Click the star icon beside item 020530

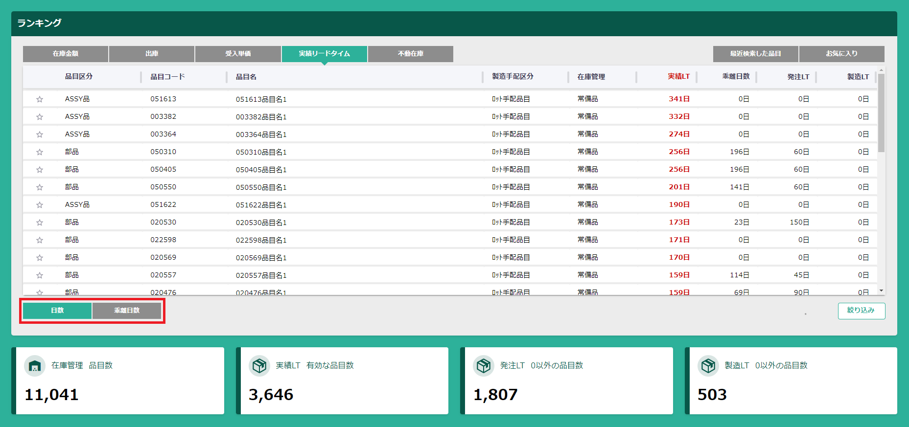40,223
